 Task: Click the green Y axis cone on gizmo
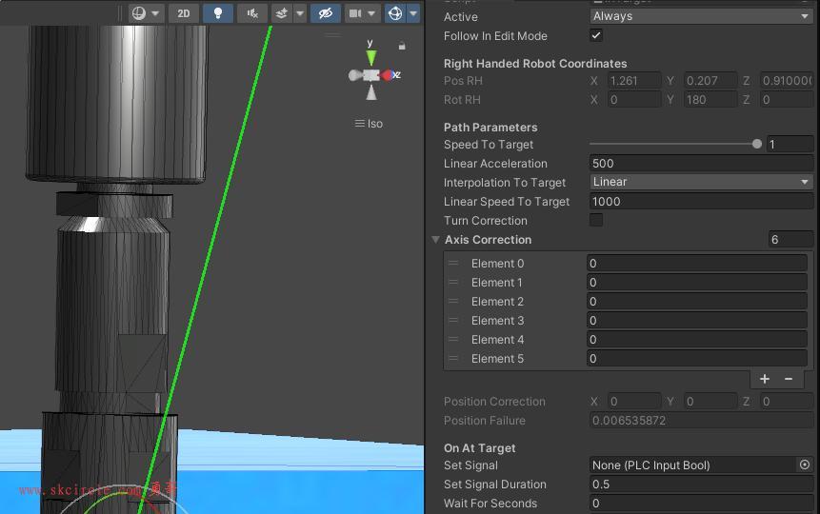pyautogui.click(x=371, y=57)
